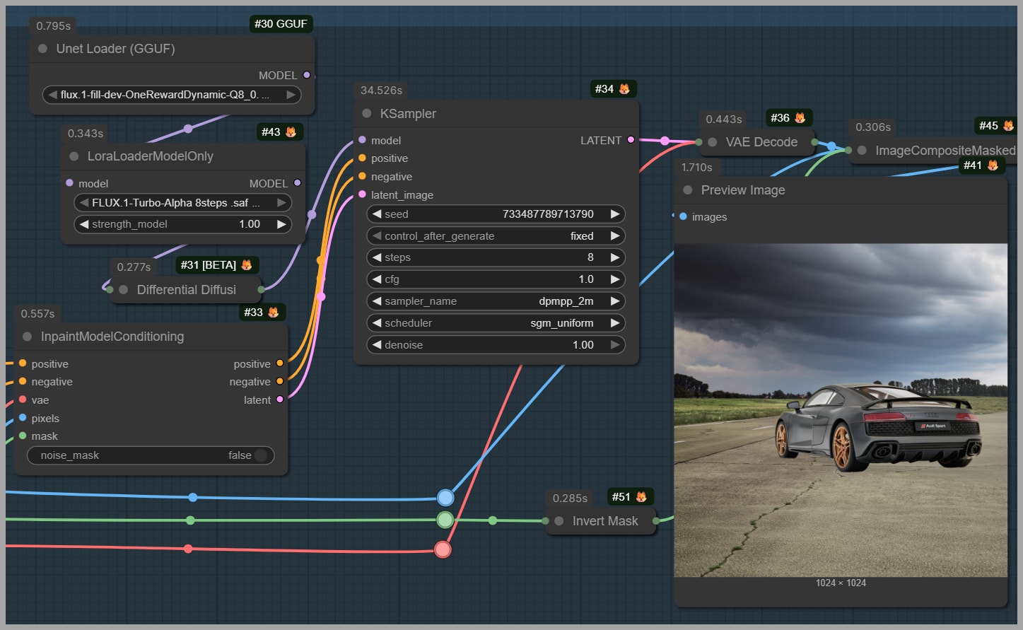
Task: Open the control_after_generate selector
Action: pos(495,236)
